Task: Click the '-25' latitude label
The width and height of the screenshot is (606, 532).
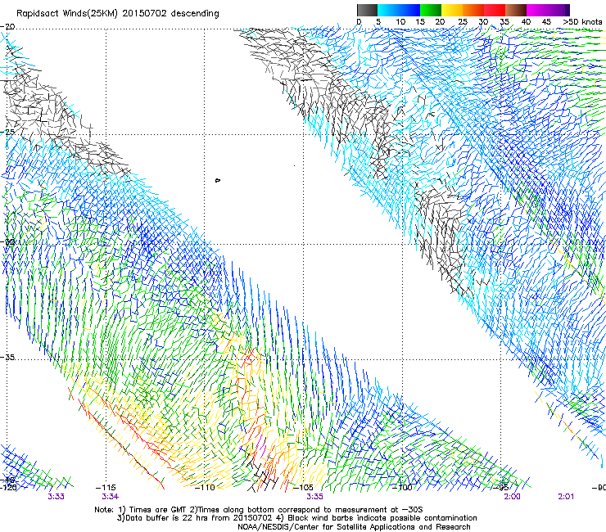Action: click(x=7, y=132)
